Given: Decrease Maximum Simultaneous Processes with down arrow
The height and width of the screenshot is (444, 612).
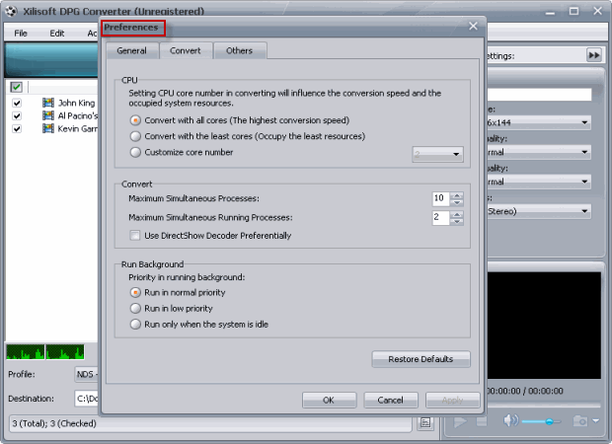Looking at the screenshot, I should click(457, 202).
